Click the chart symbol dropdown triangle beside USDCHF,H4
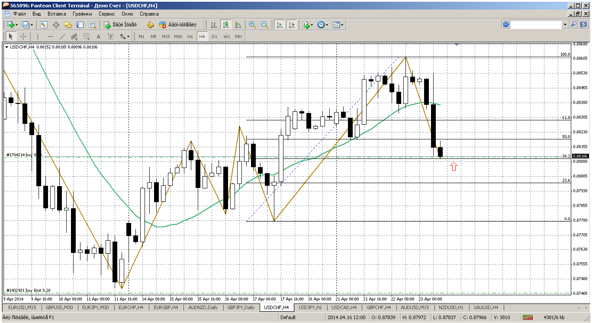The height and width of the screenshot is (323, 592). click(x=6, y=47)
